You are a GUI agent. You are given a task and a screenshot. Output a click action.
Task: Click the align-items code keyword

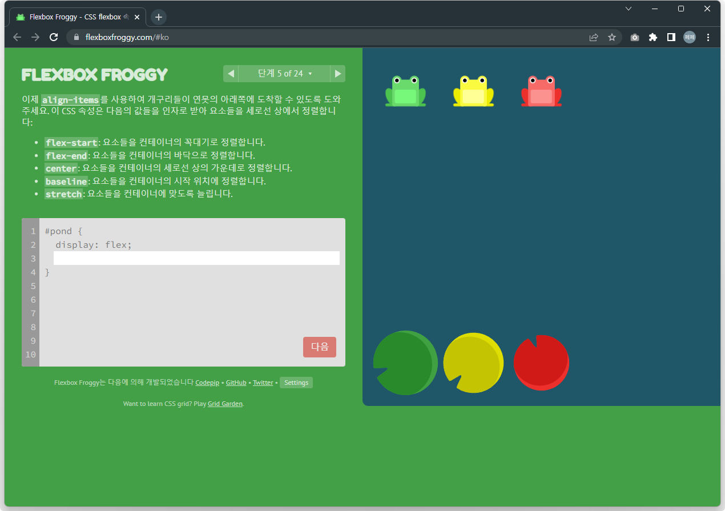click(70, 100)
